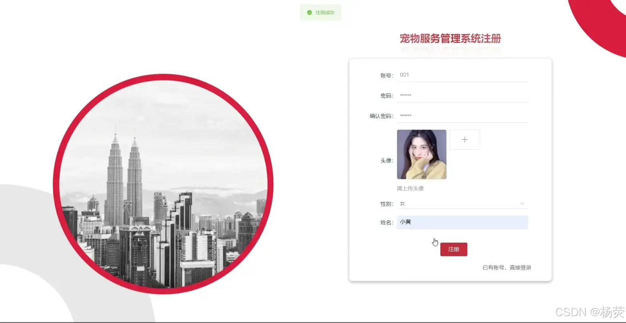
Task: Click the 姓名 name field containing 小黄
Action: point(462,222)
